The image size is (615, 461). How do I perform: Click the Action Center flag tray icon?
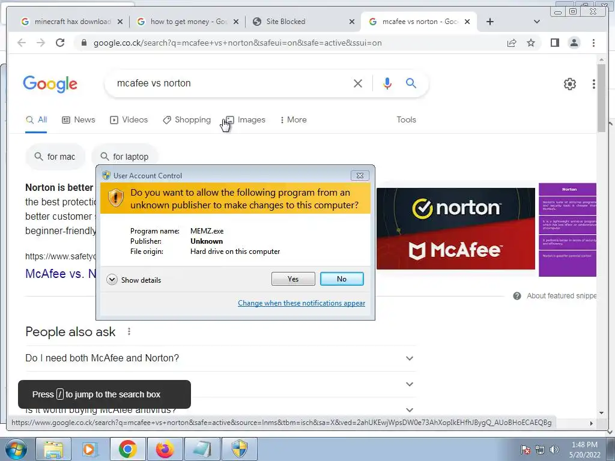pos(525,450)
